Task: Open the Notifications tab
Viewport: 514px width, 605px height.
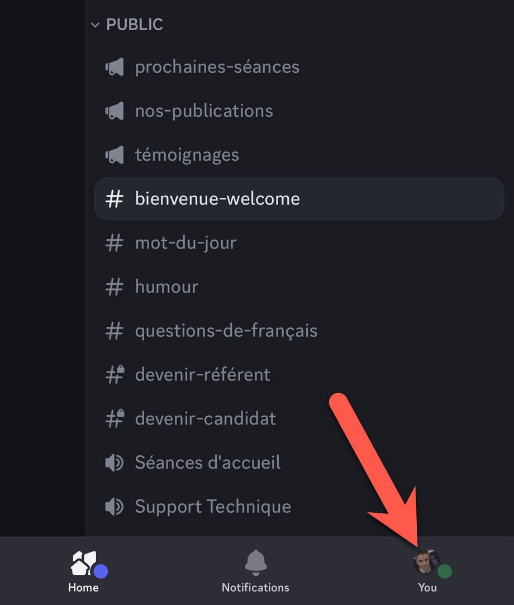Action: coord(255,571)
